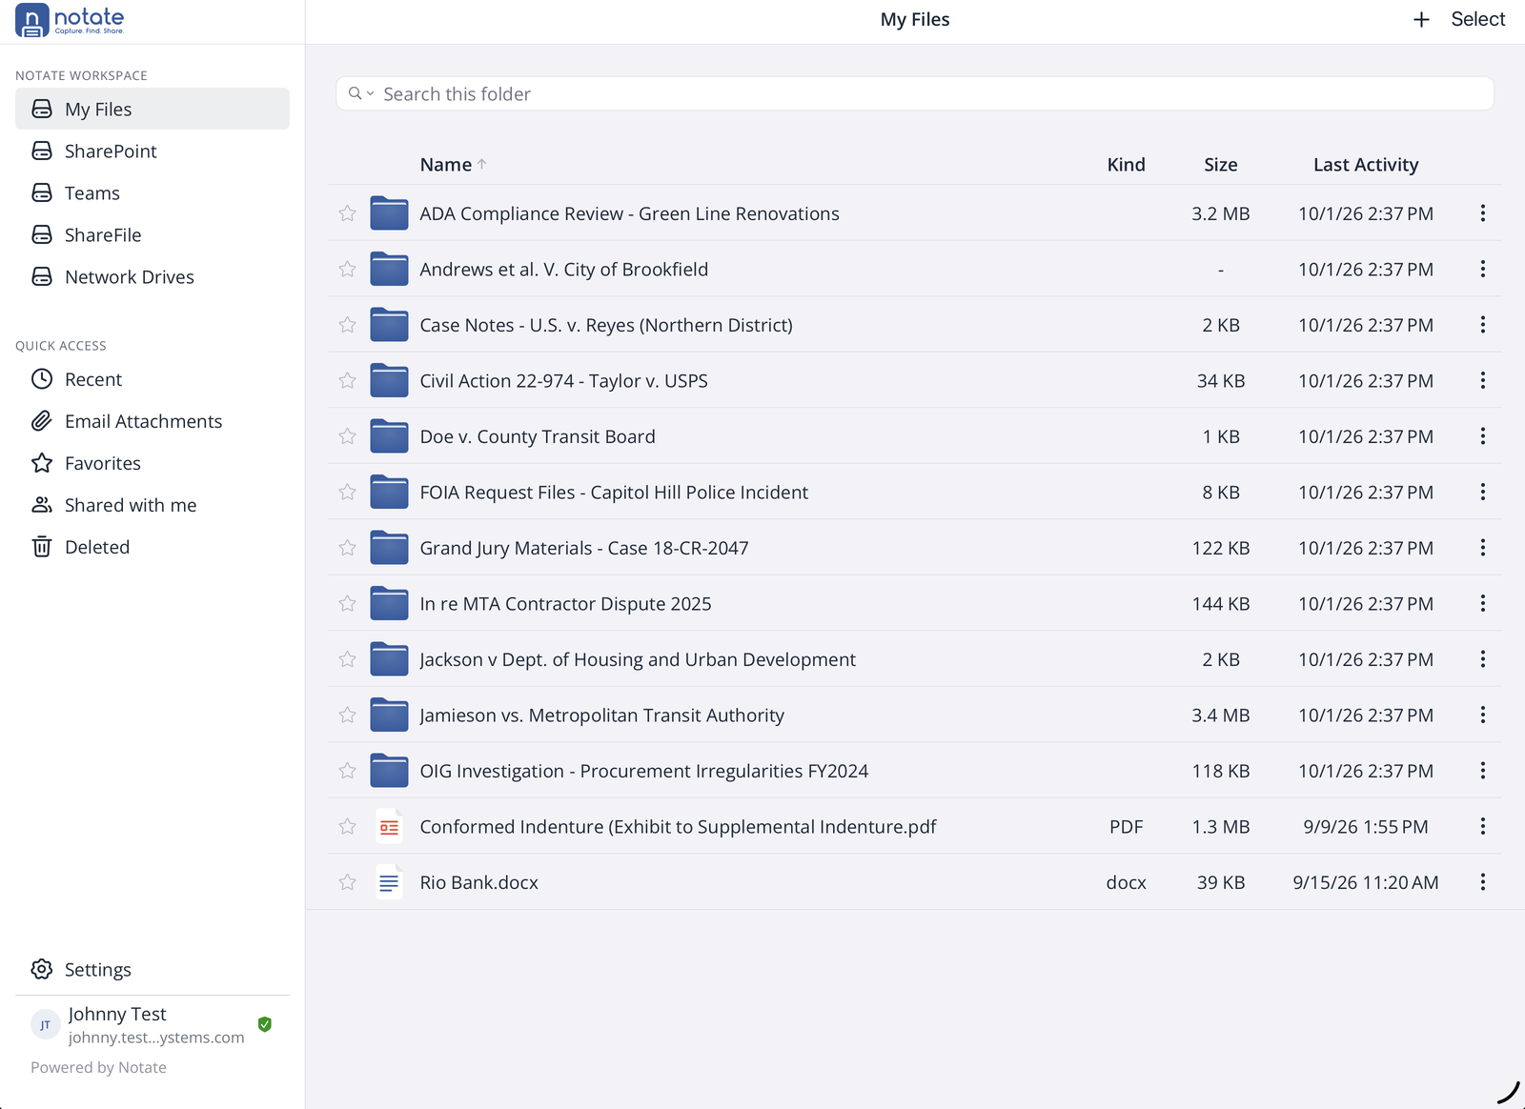Open more options for OIG Investigation folder

click(x=1483, y=771)
